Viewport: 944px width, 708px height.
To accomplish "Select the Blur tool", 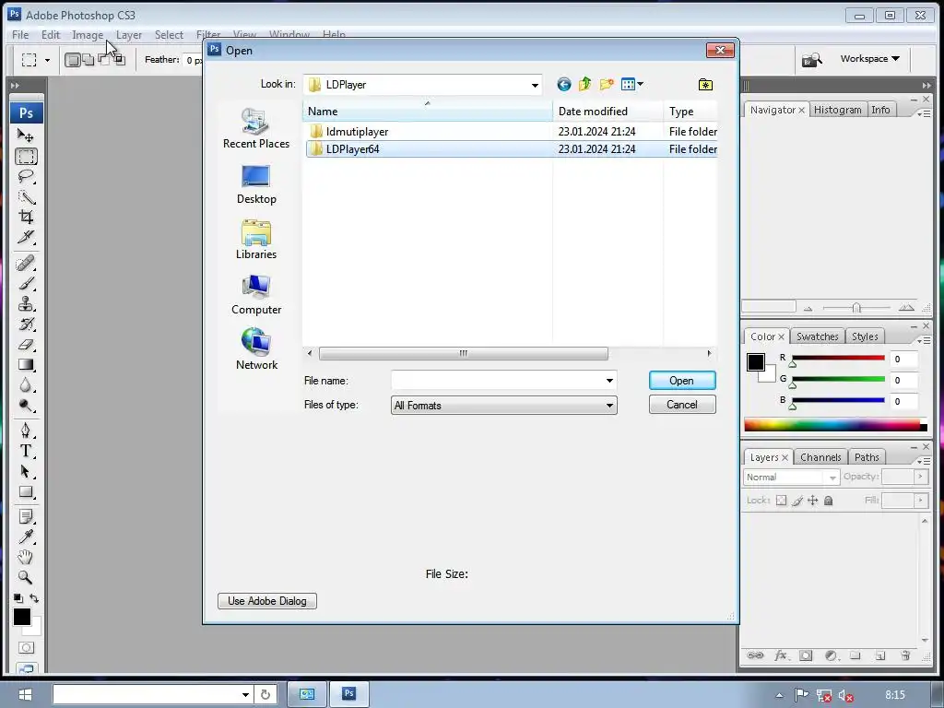I will (26, 385).
